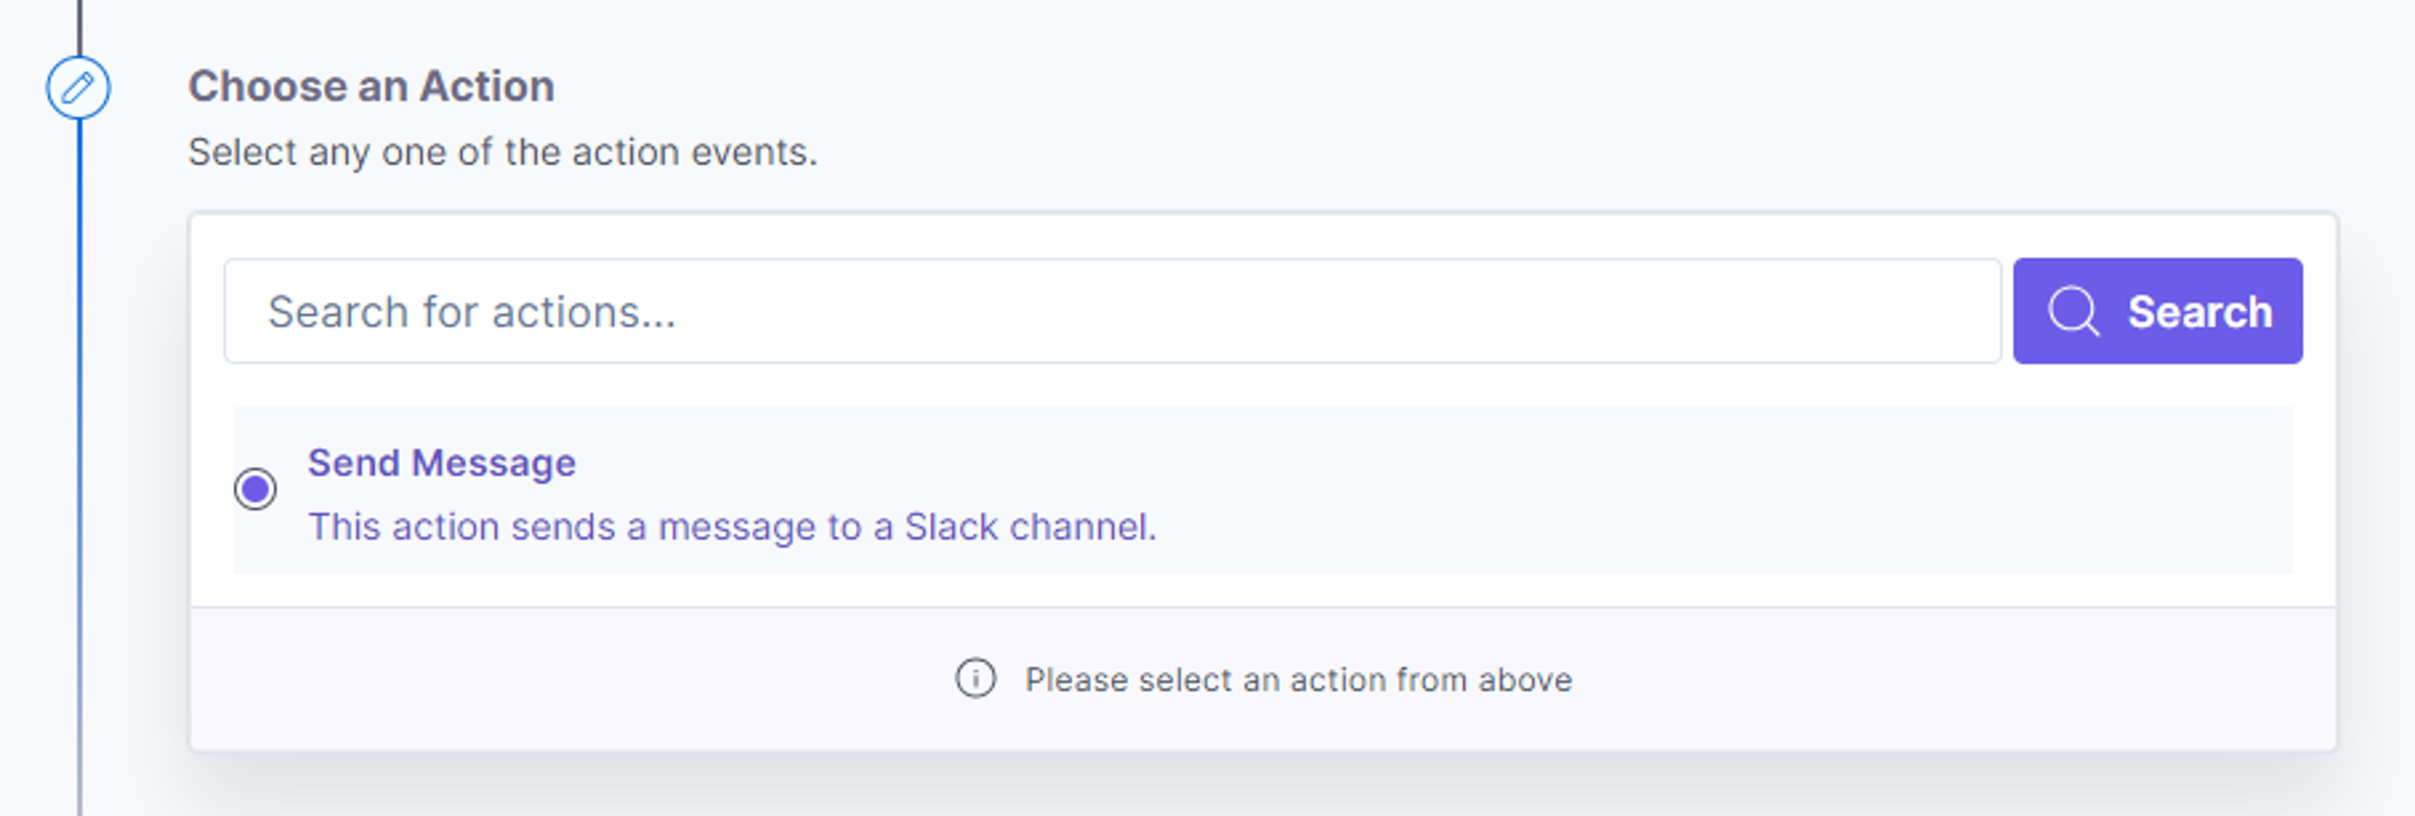Click 'Select any one of the action events.' text

click(x=502, y=152)
